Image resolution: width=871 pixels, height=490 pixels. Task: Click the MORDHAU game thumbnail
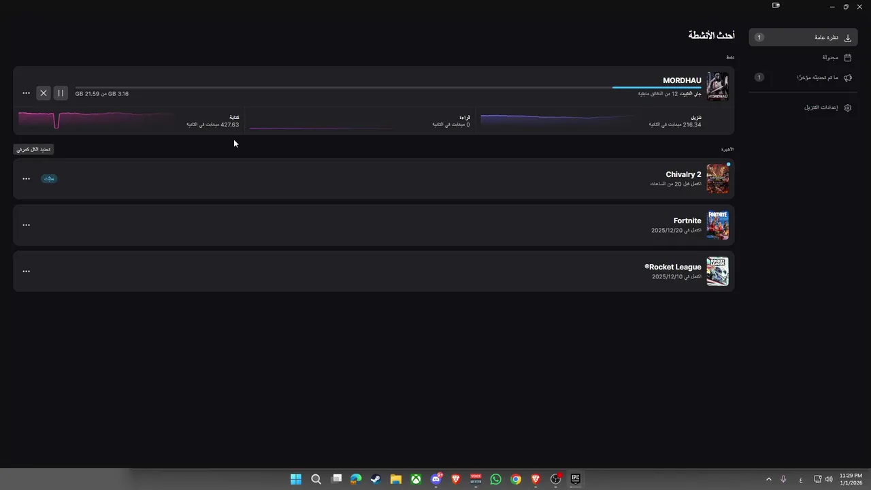pyautogui.click(x=717, y=86)
